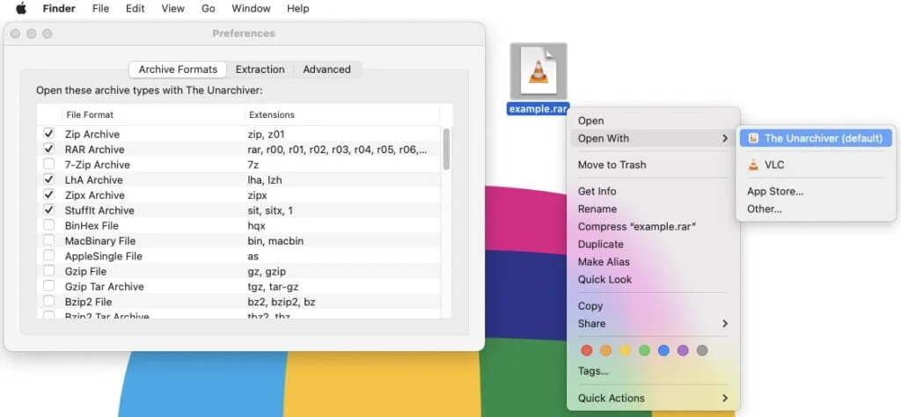The image size is (901, 417).
Task: Click the archive formats list scrollbar
Action: pyautogui.click(x=446, y=149)
